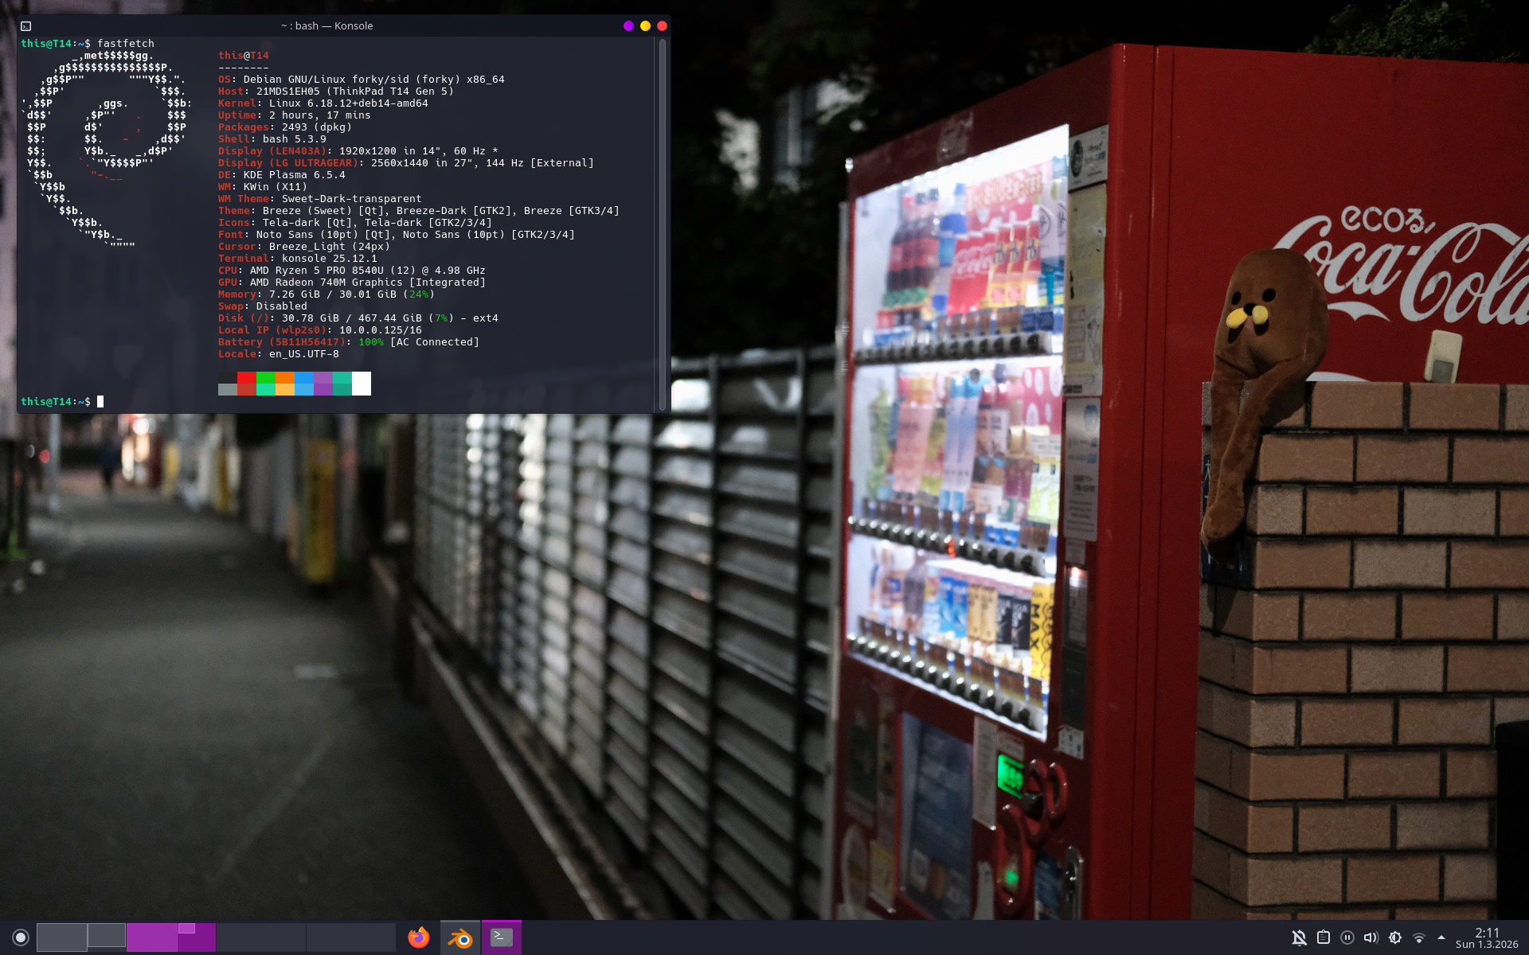Click the Konsole icon in title bar
The width and height of the screenshot is (1529, 955).
(26, 26)
